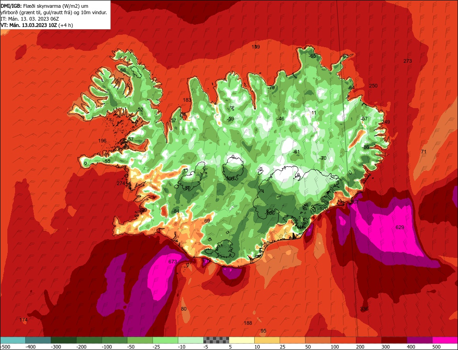Click the pale yellow 5 to 10 swatch

click(241, 340)
